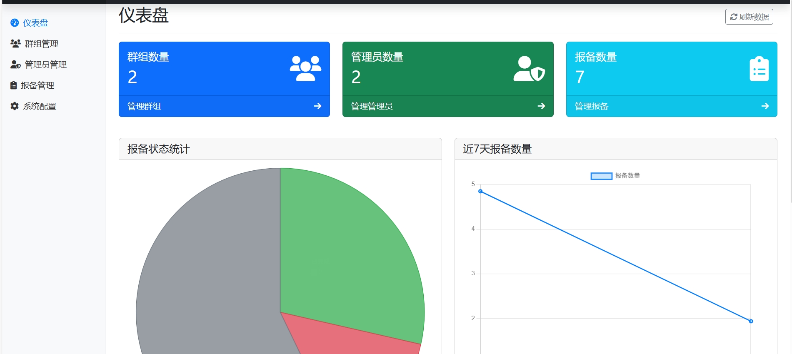Click the arrow next to 管理管理员
This screenshot has width=792, height=354.
pyautogui.click(x=541, y=106)
